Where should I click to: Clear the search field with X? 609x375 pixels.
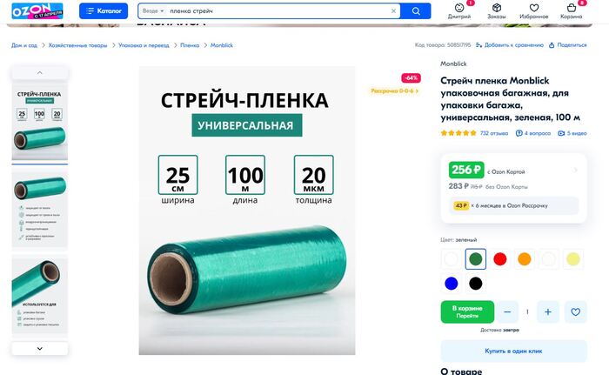pyautogui.click(x=393, y=11)
